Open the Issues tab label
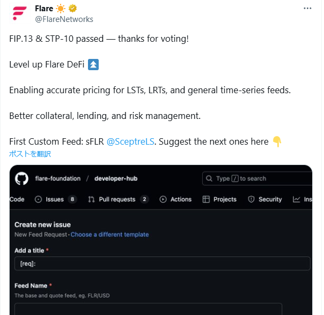The height and width of the screenshot is (315, 324). coord(55,199)
